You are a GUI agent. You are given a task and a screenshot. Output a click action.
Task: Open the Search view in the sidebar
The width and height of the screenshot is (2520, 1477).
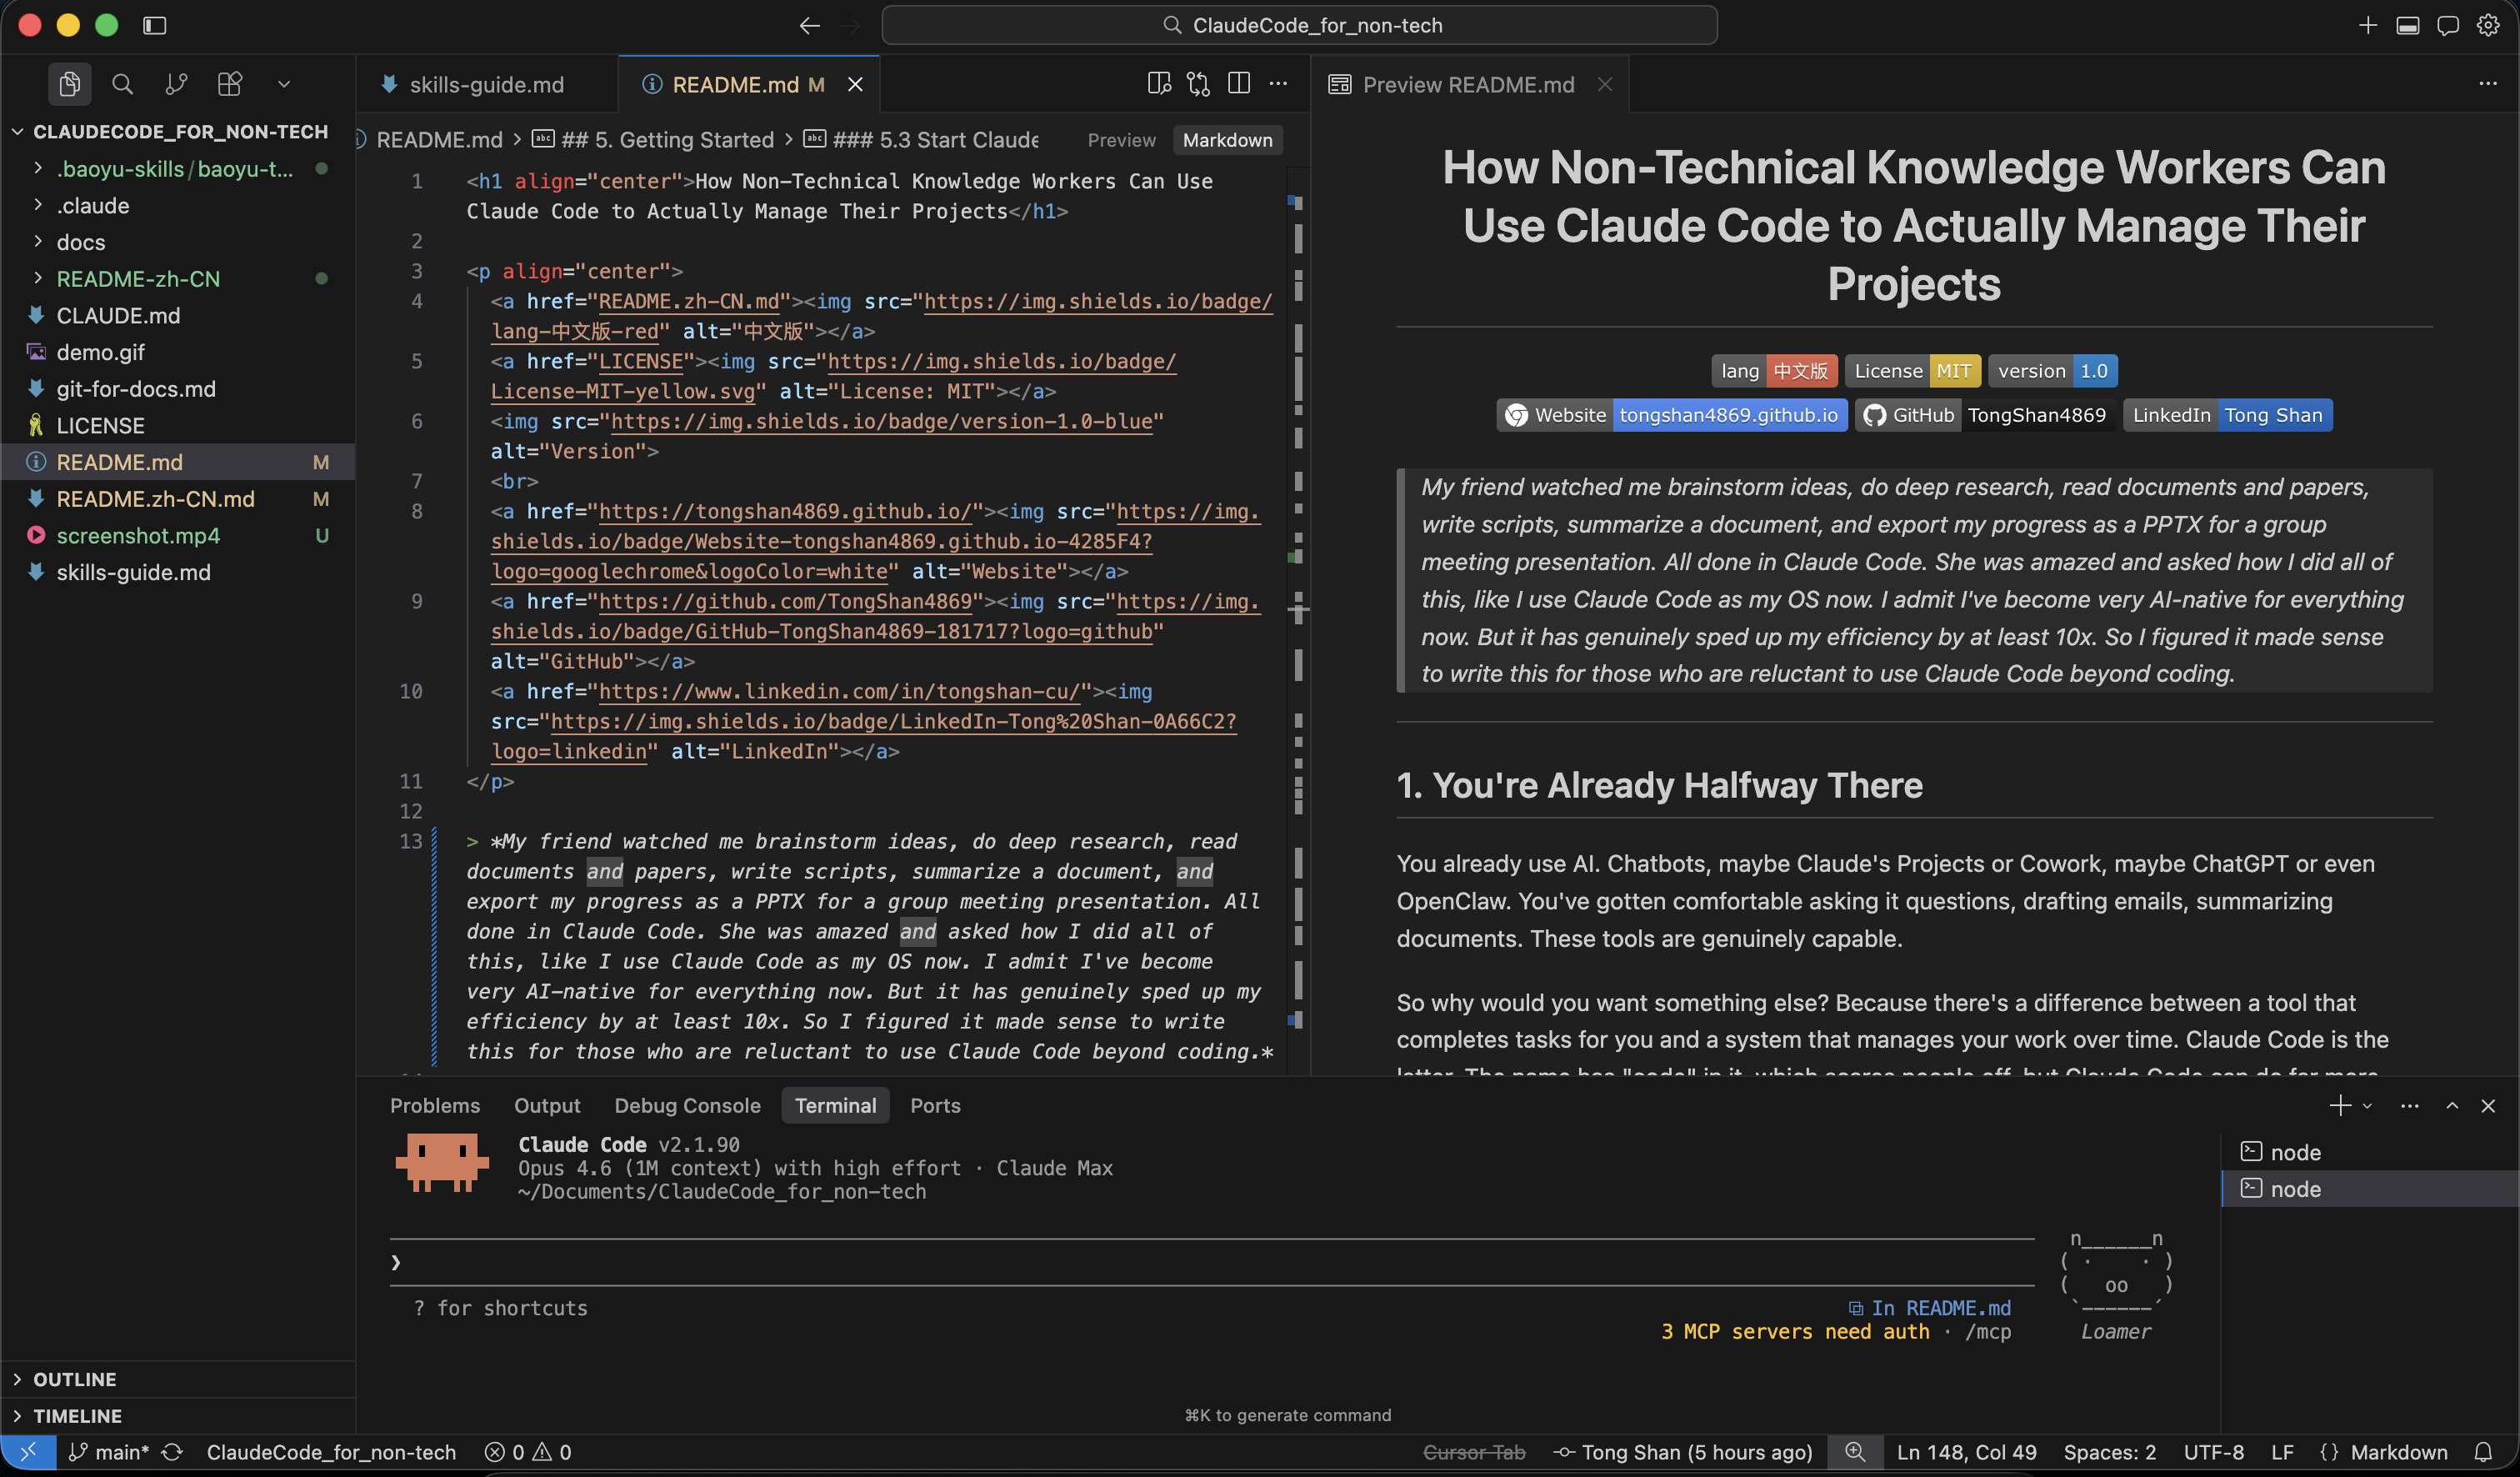[x=123, y=84]
